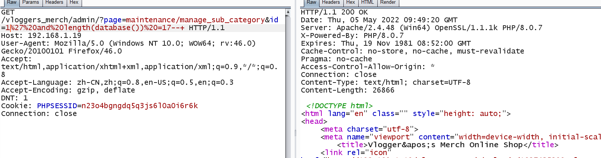This screenshot has width=601, height=158.
Task: Click the Access-Control-Allow-Origin header line
Action: click(x=368, y=67)
